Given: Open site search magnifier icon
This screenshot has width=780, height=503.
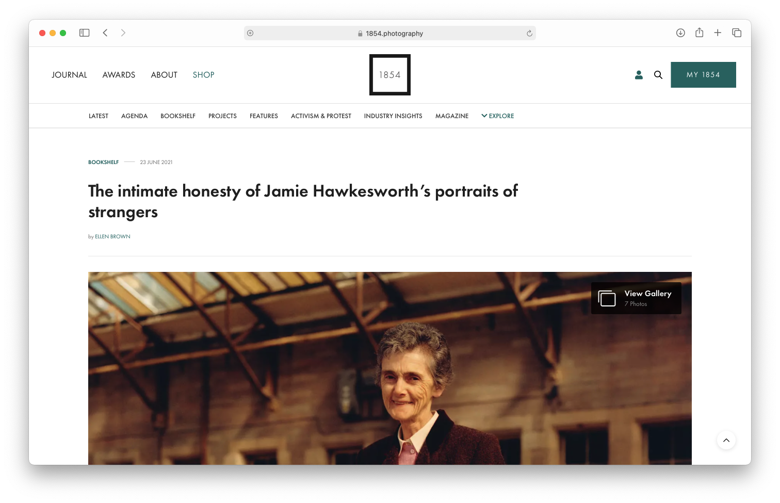Looking at the screenshot, I should point(658,75).
